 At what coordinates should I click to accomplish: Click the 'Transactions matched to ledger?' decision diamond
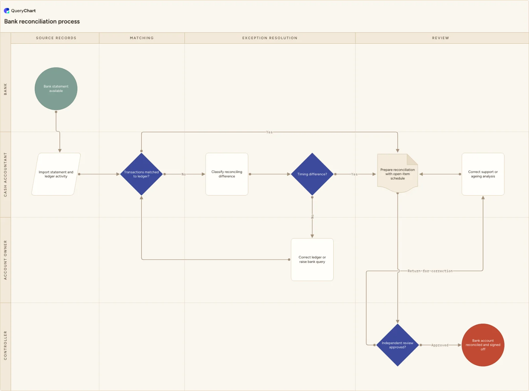click(x=142, y=174)
